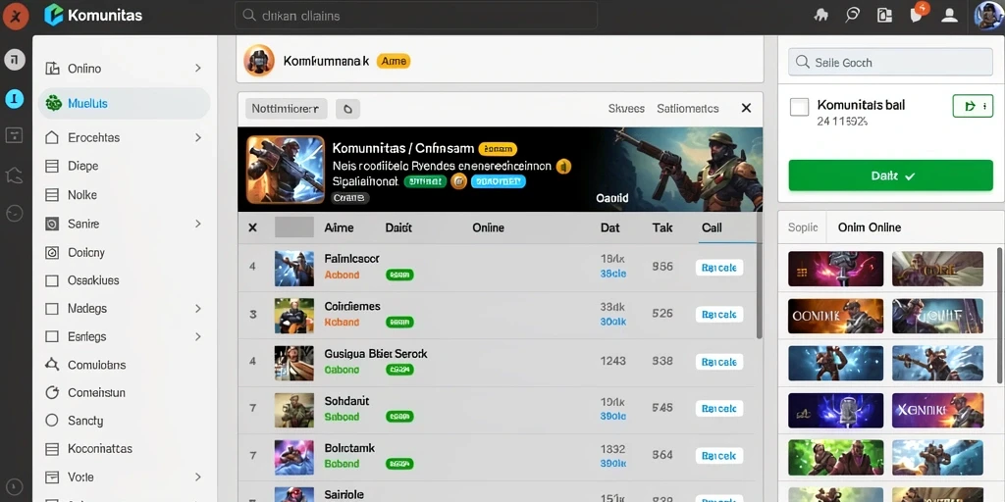Click the Sanire sidebar icon

pos(53,224)
